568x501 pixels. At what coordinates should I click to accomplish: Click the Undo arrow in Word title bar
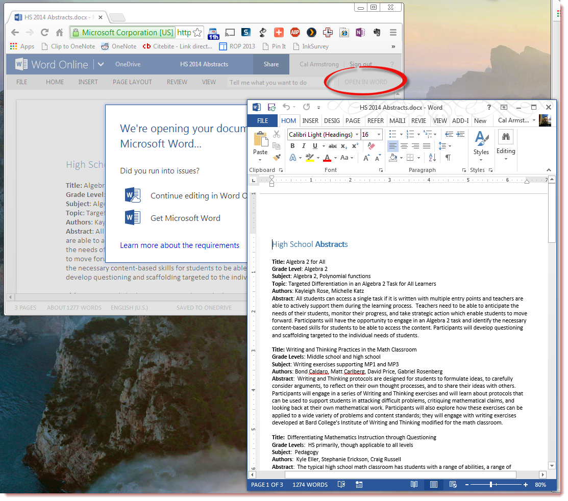(286, 107)
